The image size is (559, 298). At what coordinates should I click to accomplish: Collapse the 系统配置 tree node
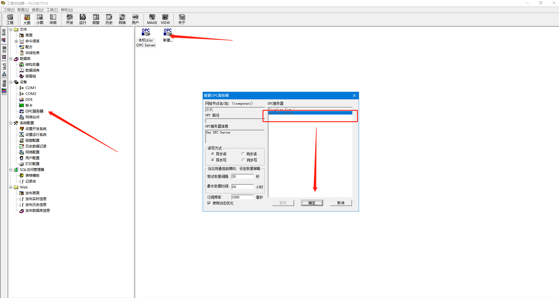tap(11, 123)
